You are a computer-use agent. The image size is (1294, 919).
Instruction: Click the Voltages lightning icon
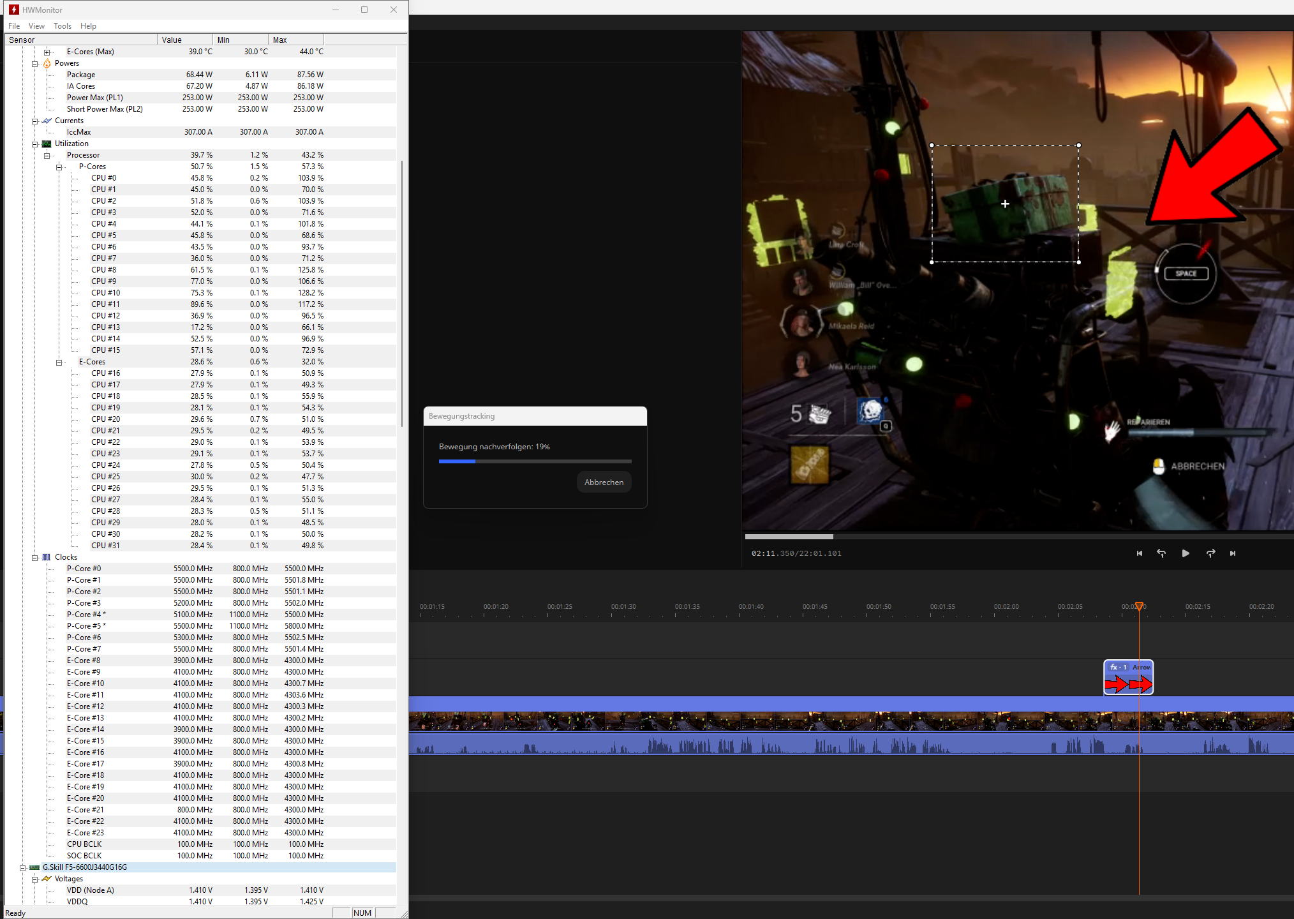(x=47, y=879)
